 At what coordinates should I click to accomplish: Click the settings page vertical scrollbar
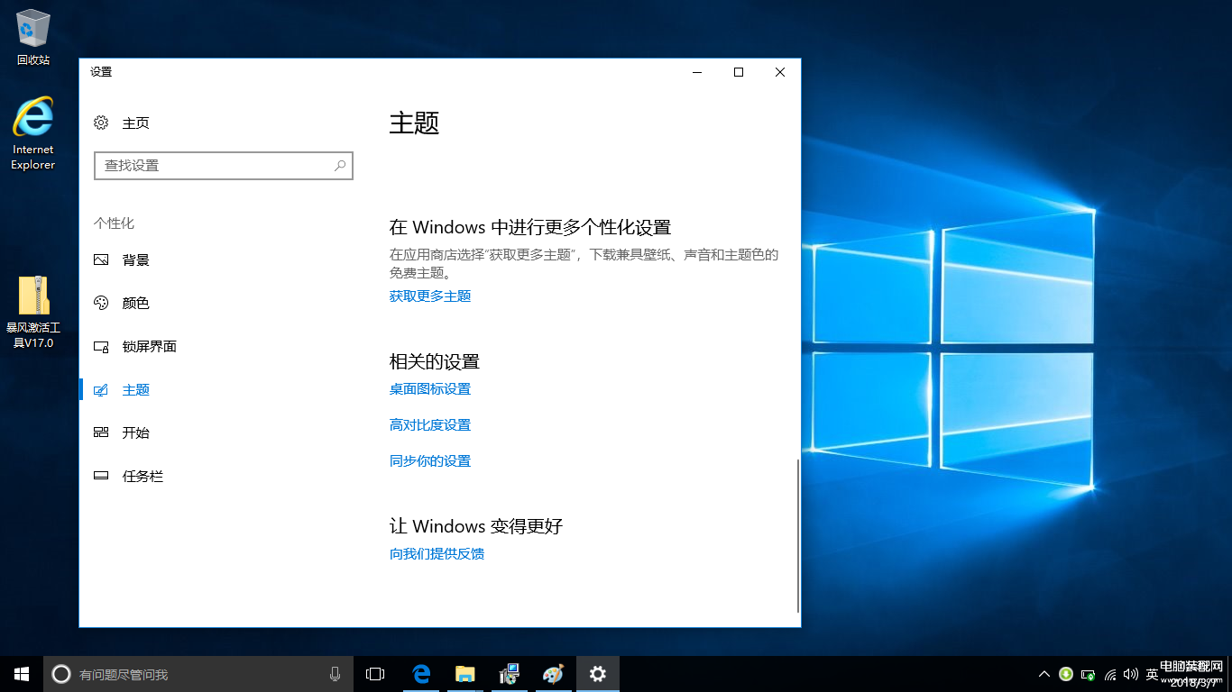click(798, 536)
